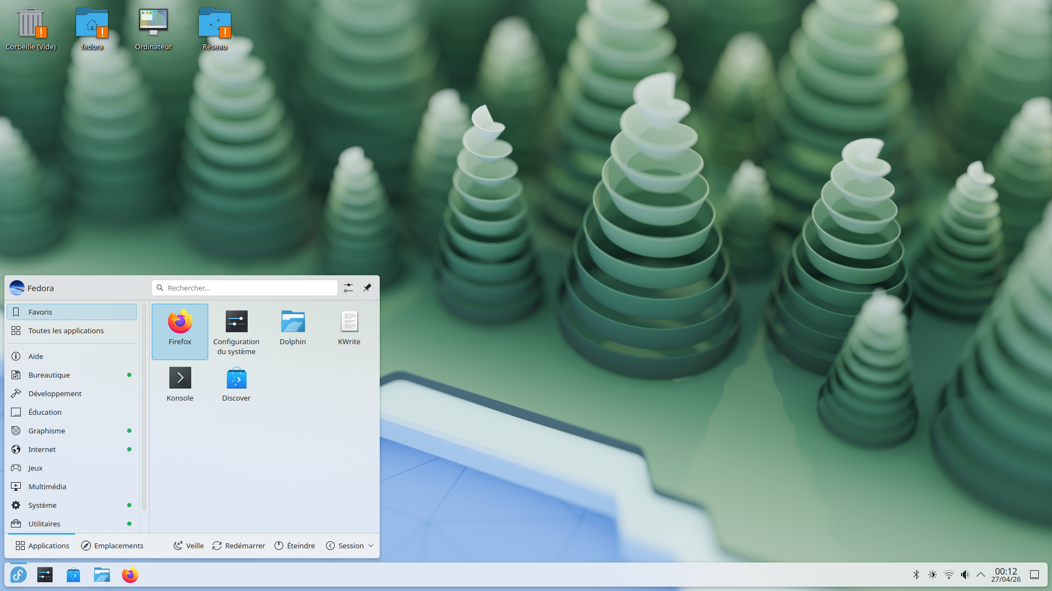Expand hidden system tray icons arrow

click(x=981, y=575)
